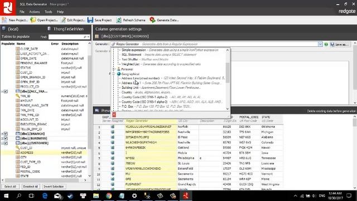Select the POSTAL_CODE column row
The height and width of the screenshot is (201, 357).
click(44, 171)
